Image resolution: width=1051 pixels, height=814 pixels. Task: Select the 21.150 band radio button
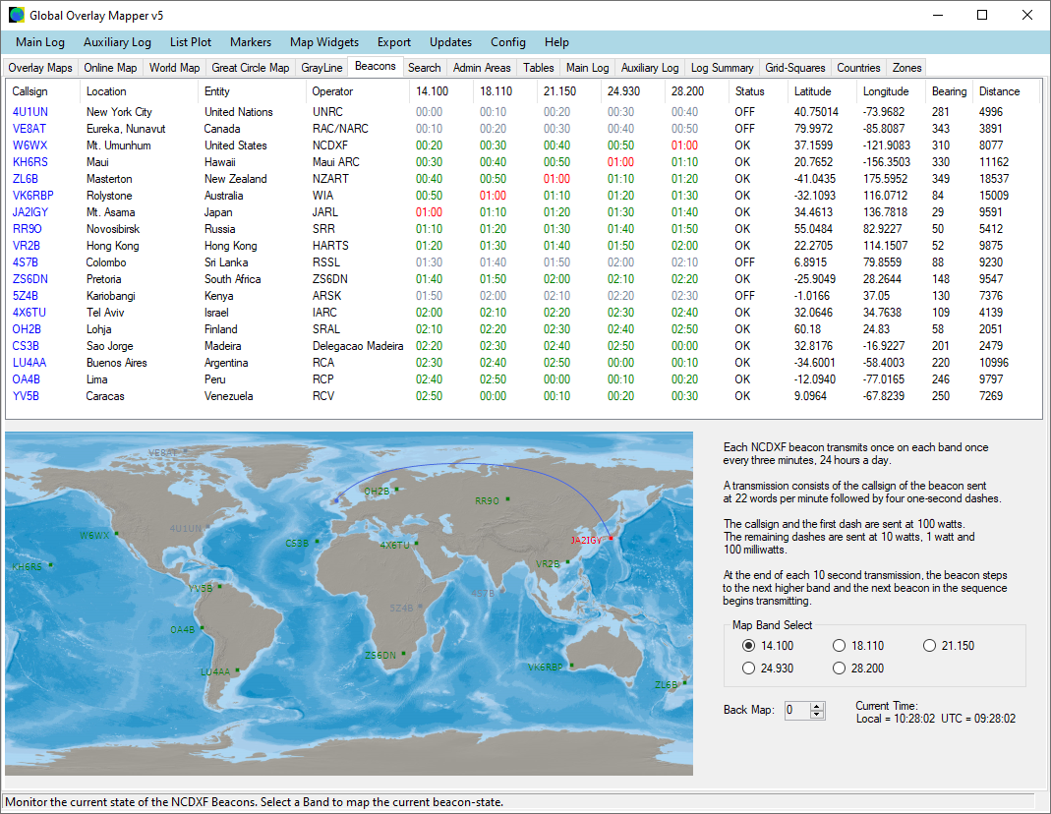(930, 646)
